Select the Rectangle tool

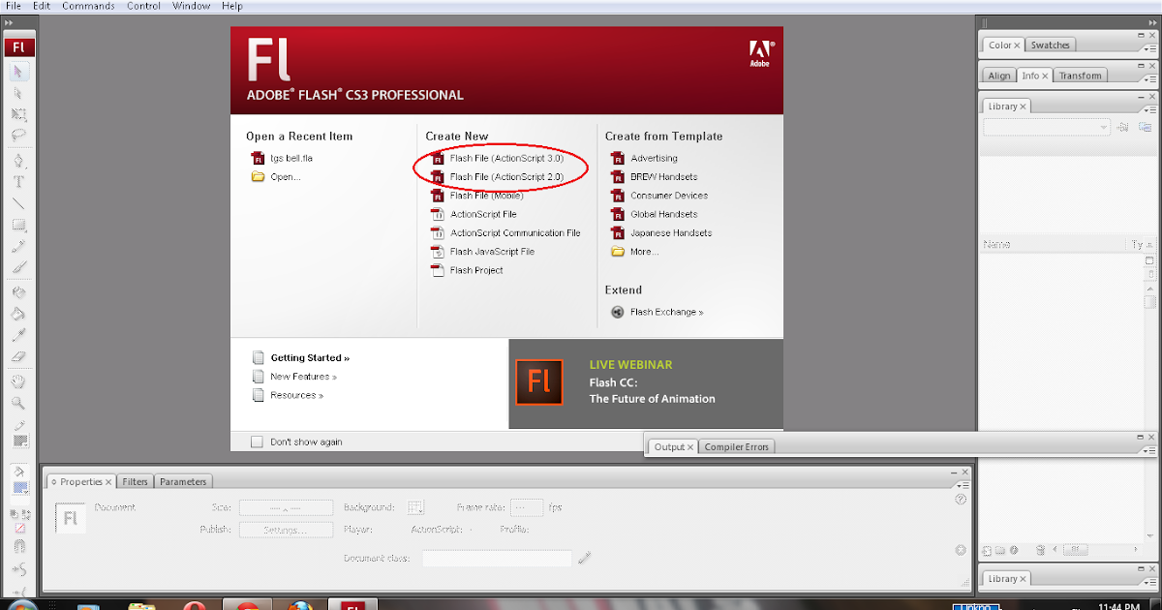pos(18,225)
